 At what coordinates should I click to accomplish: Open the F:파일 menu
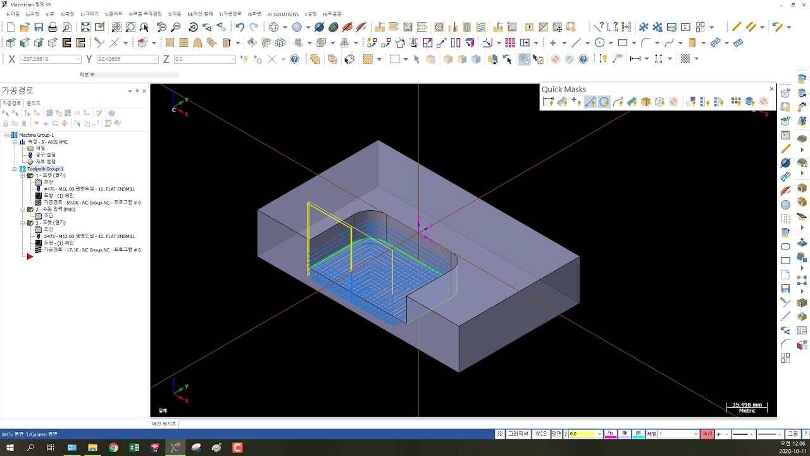(x=13, y=14)
